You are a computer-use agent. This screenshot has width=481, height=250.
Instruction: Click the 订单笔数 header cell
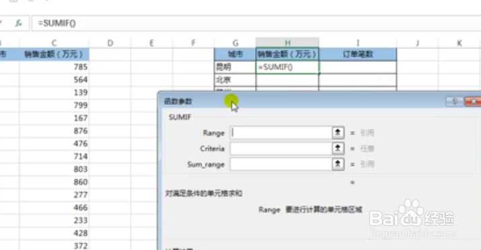pos(358,54)
